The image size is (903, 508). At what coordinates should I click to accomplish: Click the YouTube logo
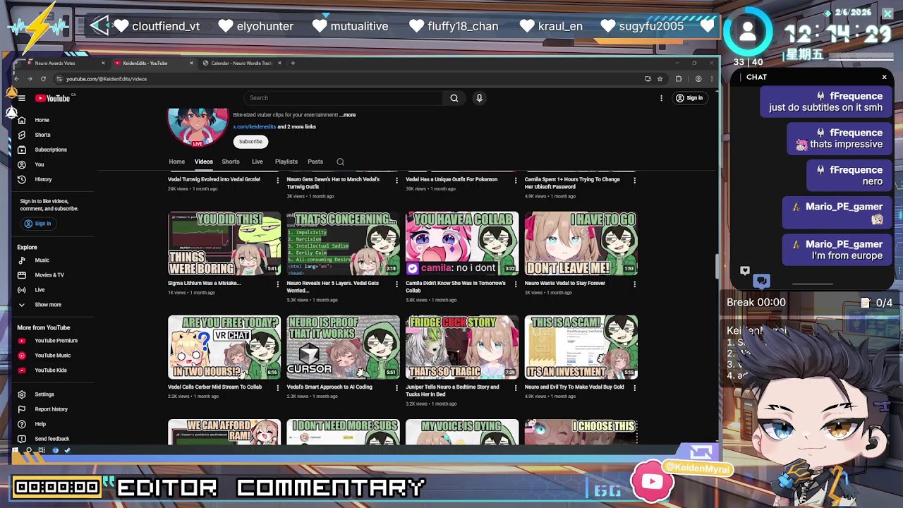[x=53, y=98]
